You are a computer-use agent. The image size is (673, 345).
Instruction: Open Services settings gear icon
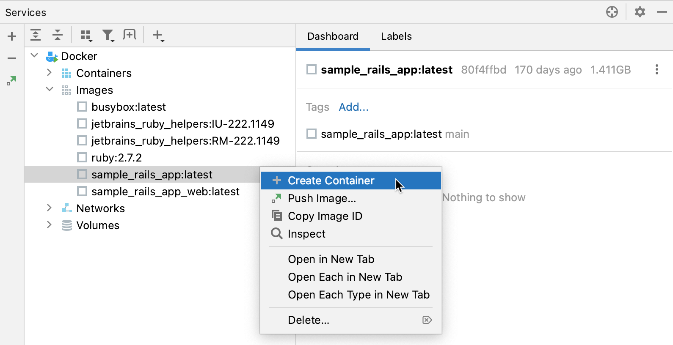point(640,12)
